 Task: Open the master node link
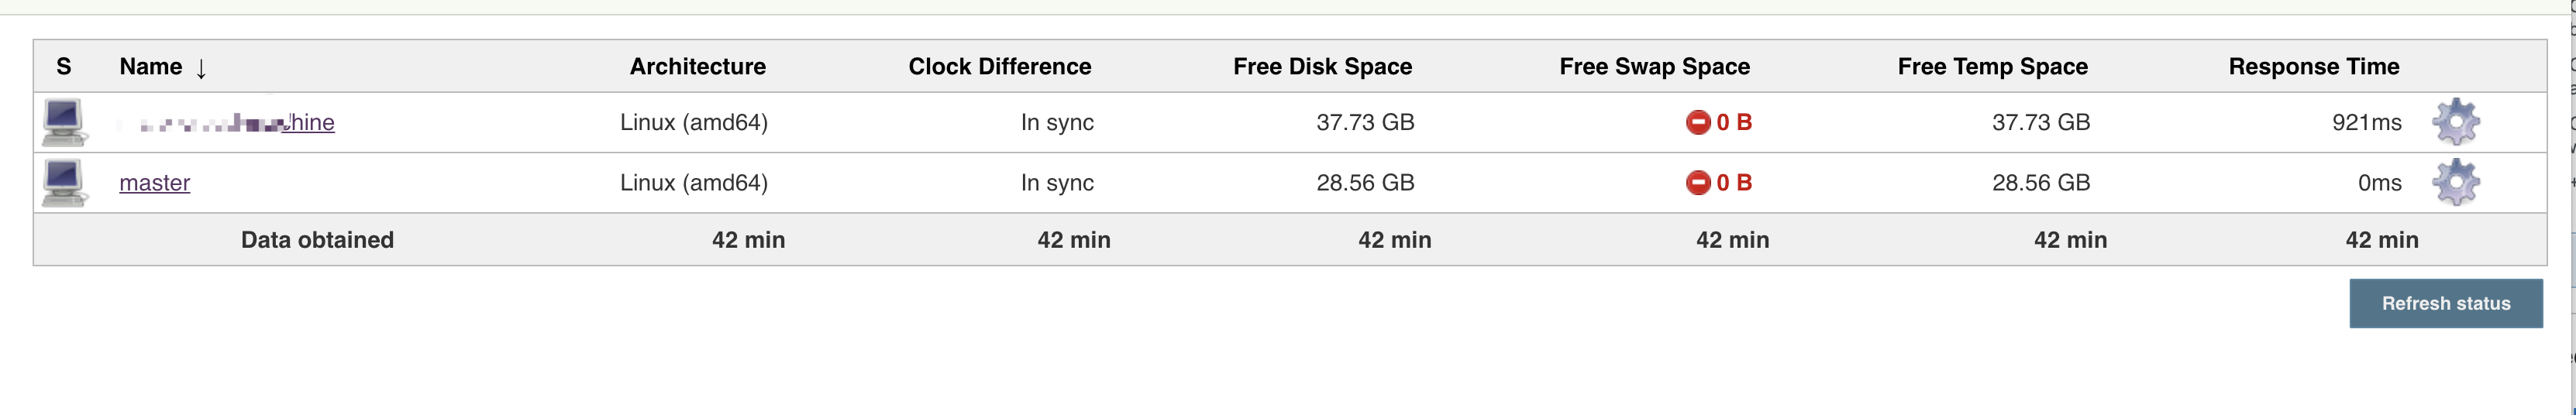154,183
